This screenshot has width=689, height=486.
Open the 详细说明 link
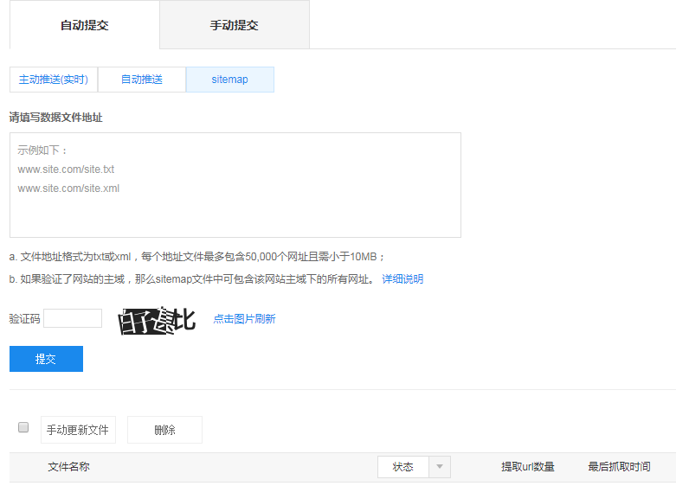click(402, 279)
